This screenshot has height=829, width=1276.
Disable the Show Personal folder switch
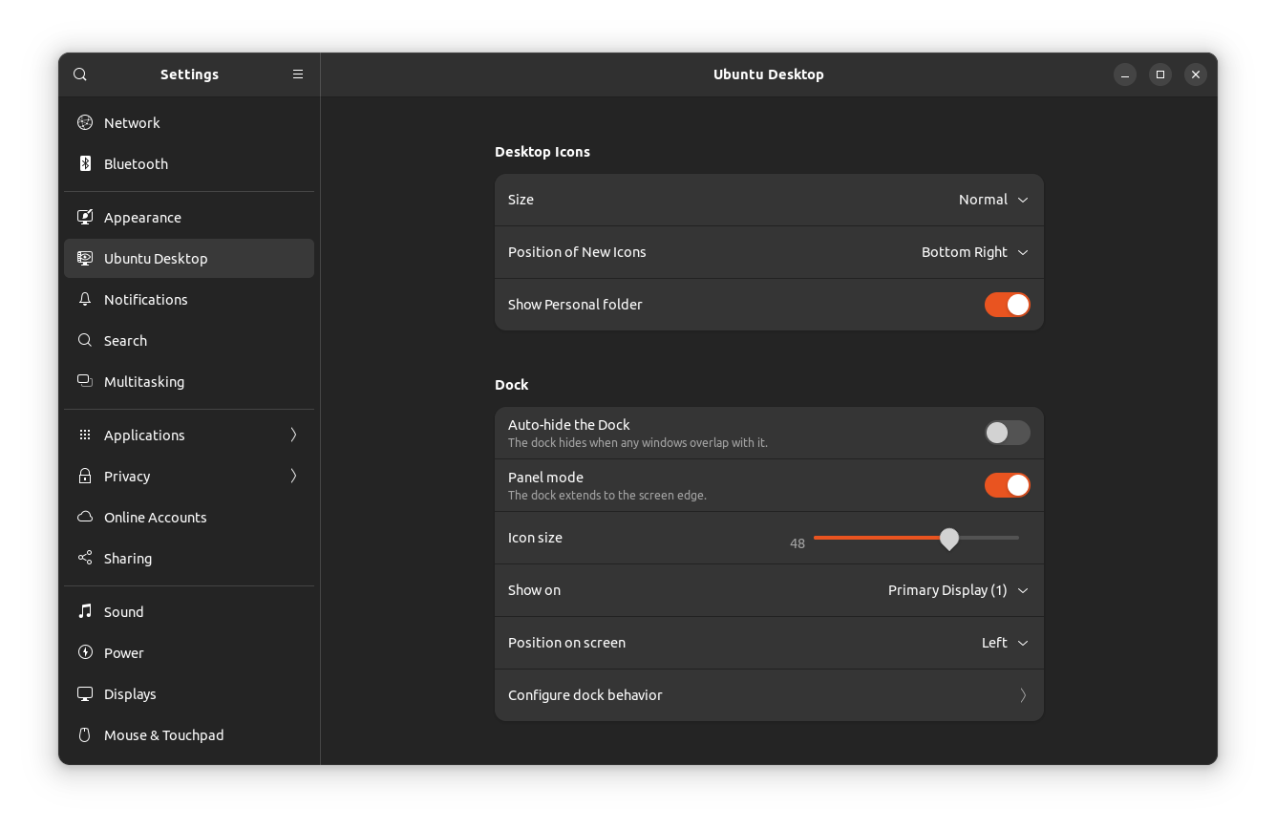[x=1007, y=304]
